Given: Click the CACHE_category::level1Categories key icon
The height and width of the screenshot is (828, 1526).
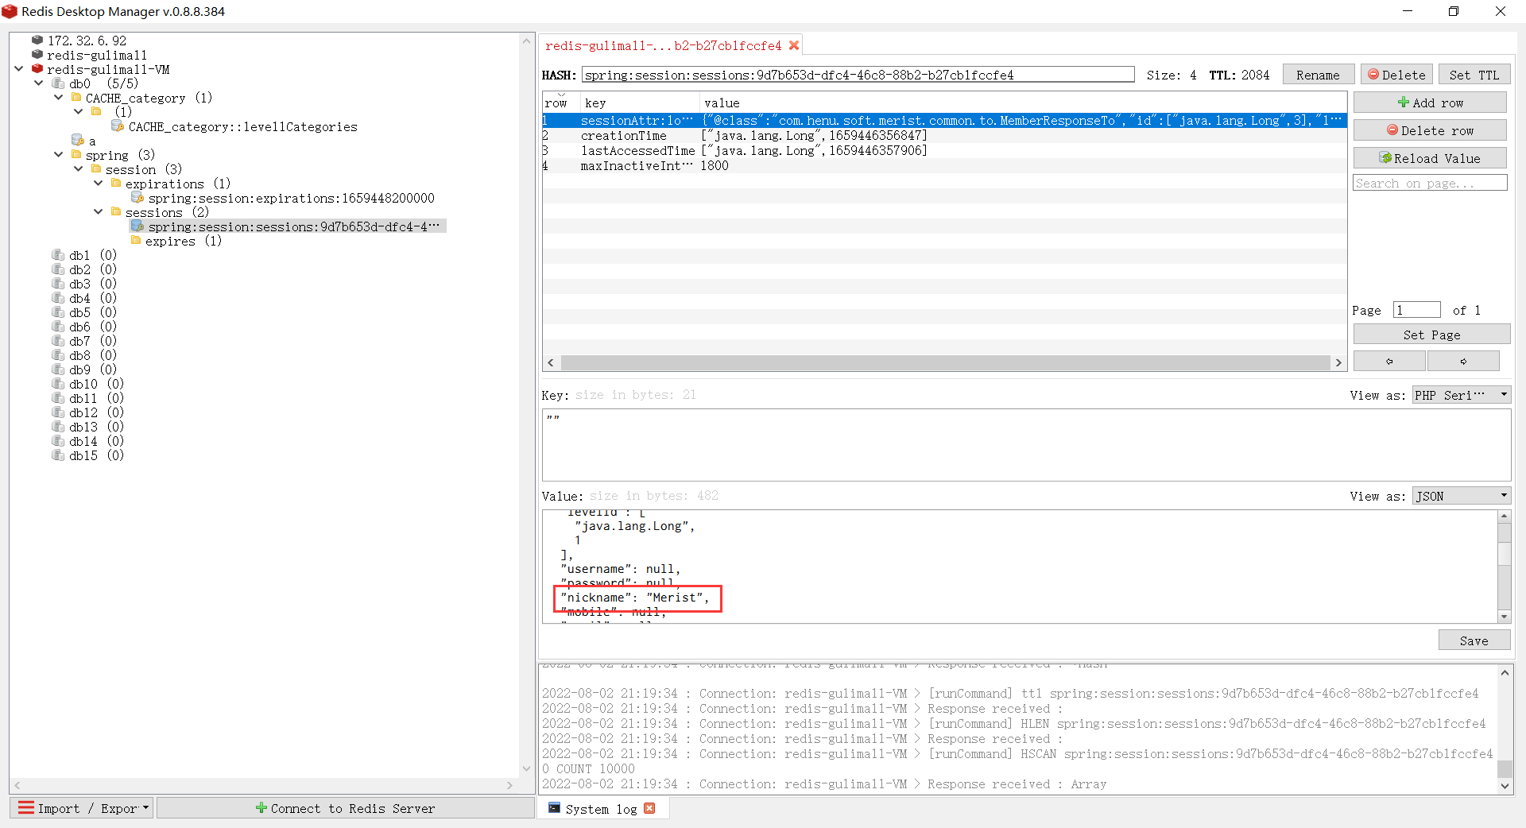Looking at the screenshot, I should [x=118, y=126].
